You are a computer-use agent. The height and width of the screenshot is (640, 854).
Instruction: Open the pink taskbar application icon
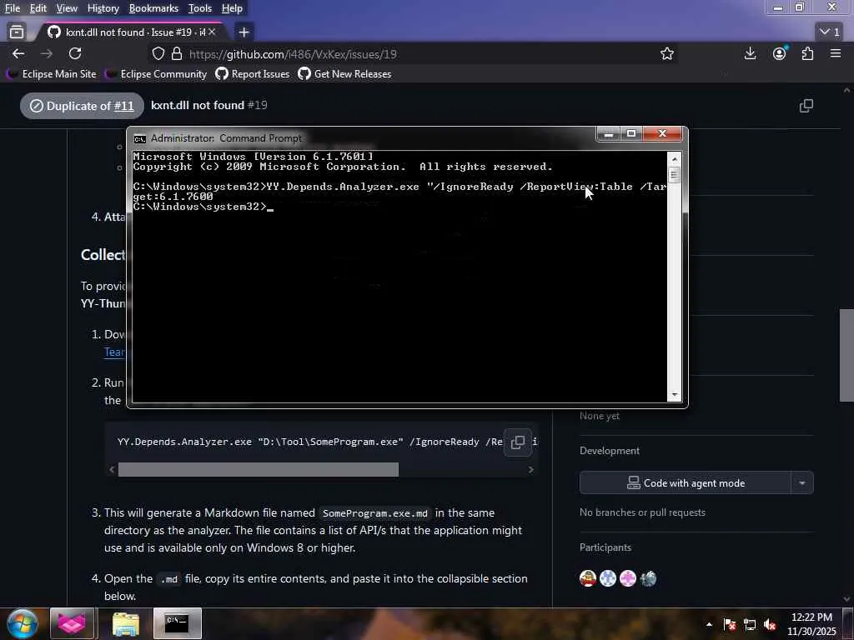point(72,623)
